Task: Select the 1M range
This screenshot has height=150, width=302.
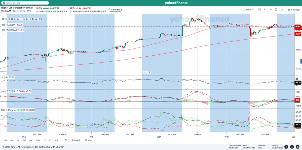Action: tap(18, 140)
